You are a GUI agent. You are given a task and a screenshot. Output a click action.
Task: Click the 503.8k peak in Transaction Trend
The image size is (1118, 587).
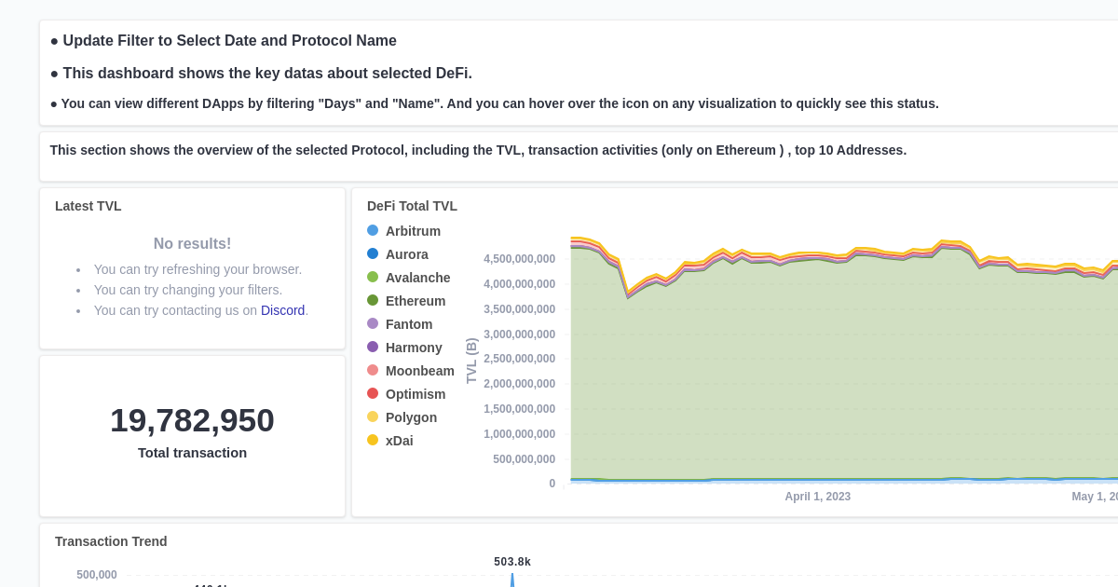pos(511,562)
